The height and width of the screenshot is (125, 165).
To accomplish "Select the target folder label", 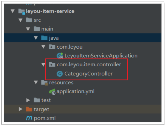I will pyautogui.click(x=42, y=110).
